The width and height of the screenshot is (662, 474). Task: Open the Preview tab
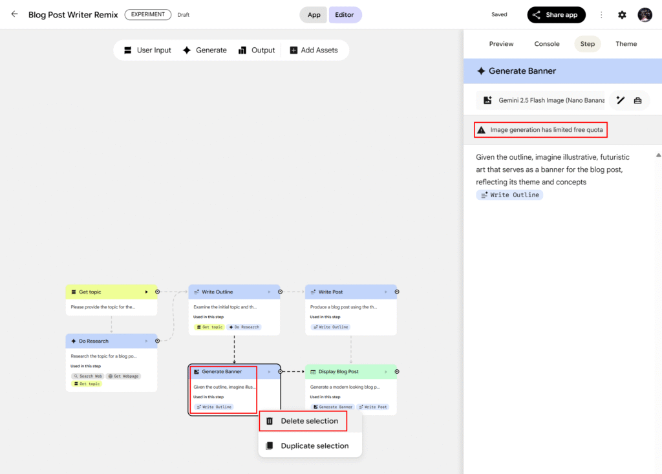(x=501, y=44)
